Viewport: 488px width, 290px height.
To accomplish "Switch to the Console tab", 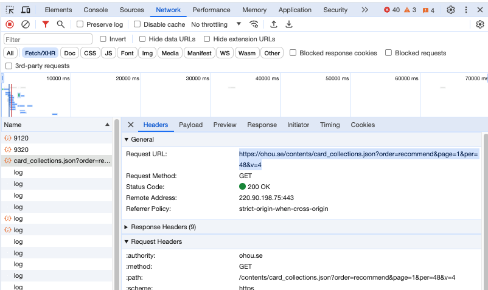I will click(96, 10).
